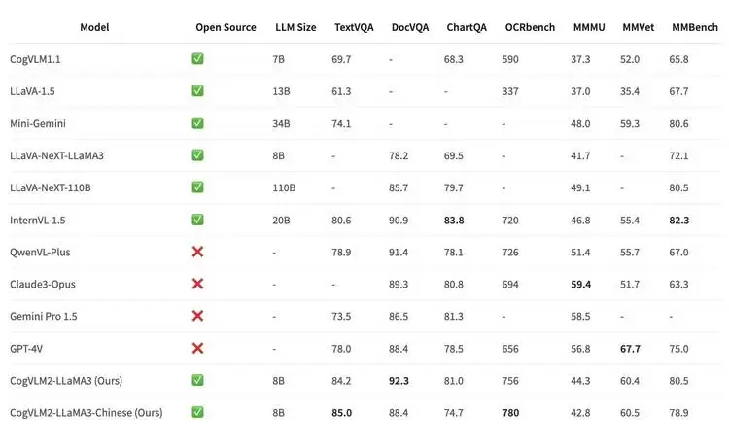Click the TextVQA column header
The width and height of the screenshot is (729, 441).
click(351, 27)
